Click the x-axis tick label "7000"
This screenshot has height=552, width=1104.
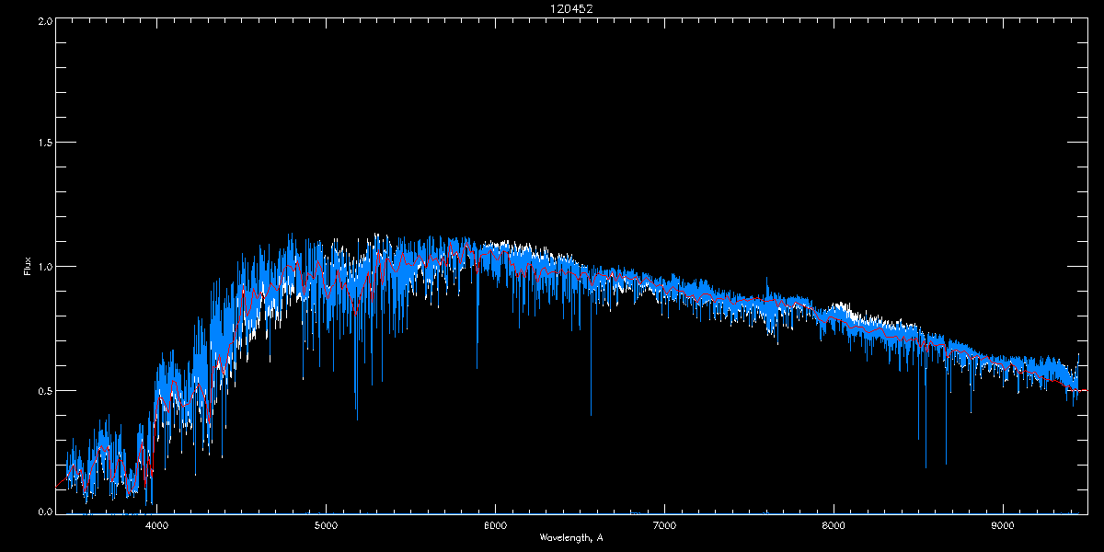665,526
